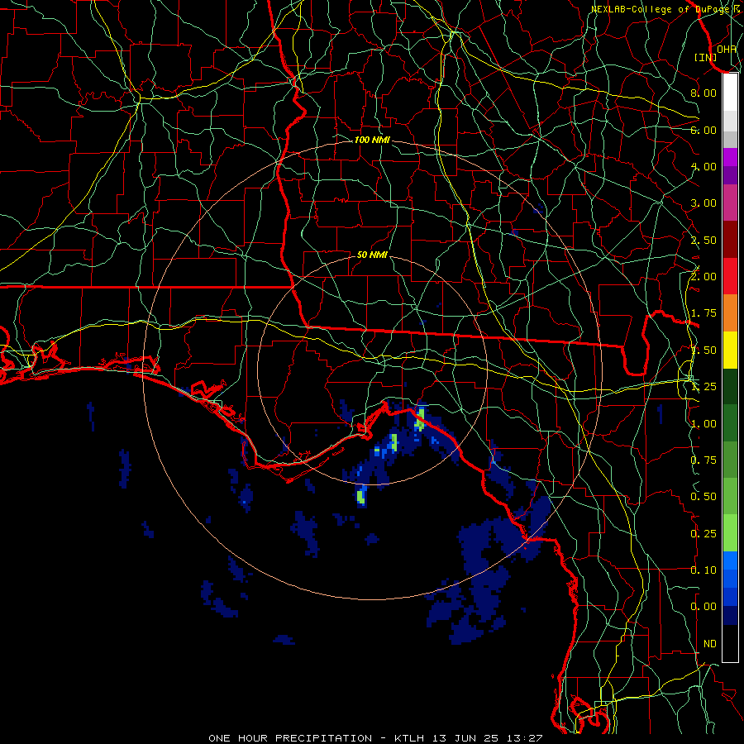Click the 1.75 legend value
Viewport: 744px width, 744px height.
click(703, 313)
